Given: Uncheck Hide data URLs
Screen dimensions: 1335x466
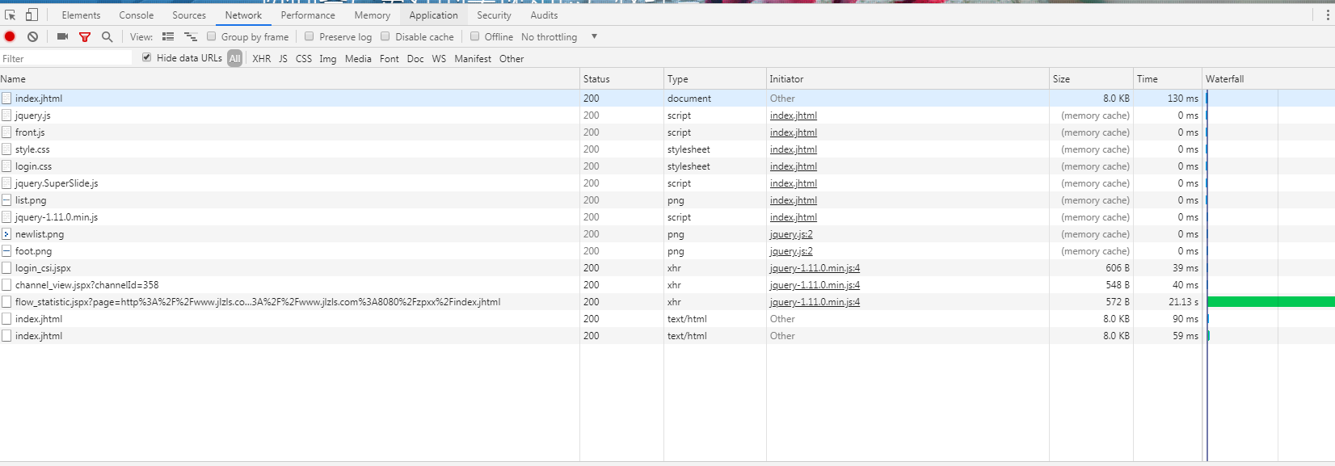Looking at the screenshot, I should (146, 57).
